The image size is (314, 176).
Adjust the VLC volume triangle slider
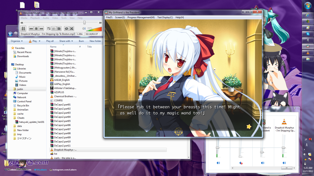[x=94, y=29]
